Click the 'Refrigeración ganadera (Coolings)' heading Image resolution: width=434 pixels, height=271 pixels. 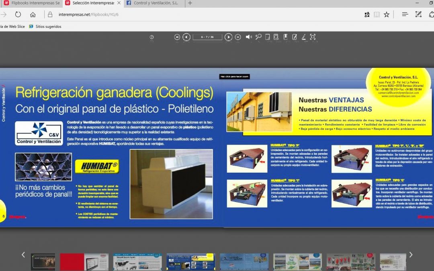[115, 93]
